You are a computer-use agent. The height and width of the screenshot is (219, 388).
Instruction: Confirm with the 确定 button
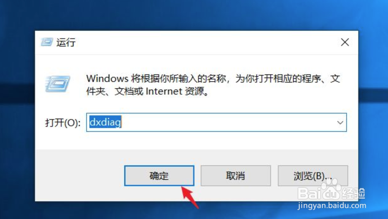click(x=159, y=176)
